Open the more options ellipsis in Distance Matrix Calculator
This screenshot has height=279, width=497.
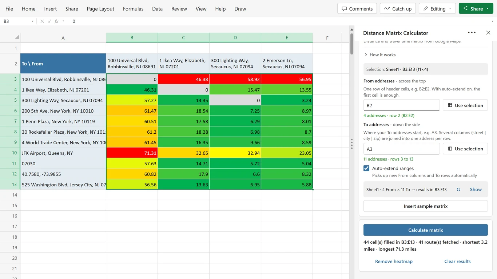[472, 33]
